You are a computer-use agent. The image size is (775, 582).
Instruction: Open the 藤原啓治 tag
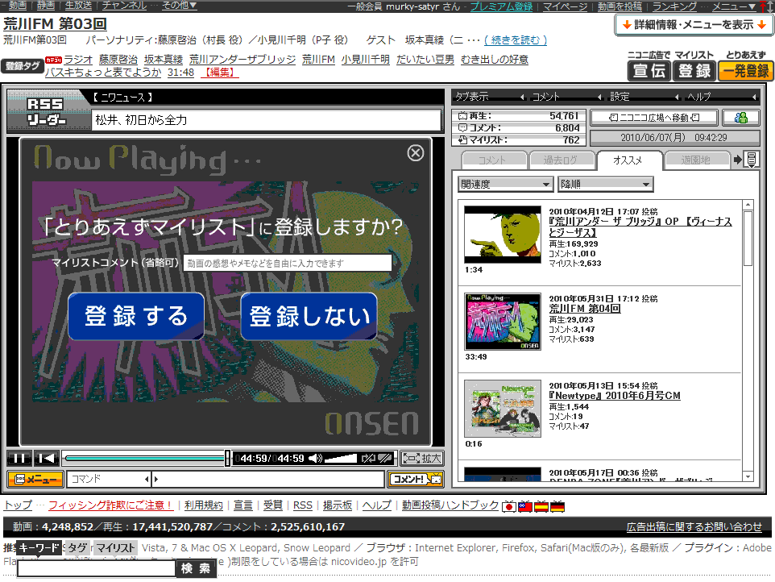point(118,60)
